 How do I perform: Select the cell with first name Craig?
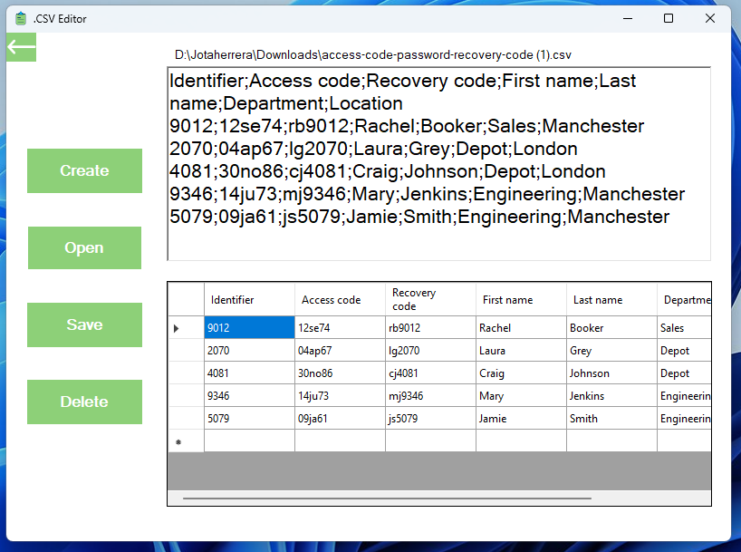(x=521, y=373)
